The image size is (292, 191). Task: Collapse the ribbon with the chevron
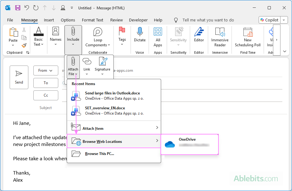click(x=285, y=52)
